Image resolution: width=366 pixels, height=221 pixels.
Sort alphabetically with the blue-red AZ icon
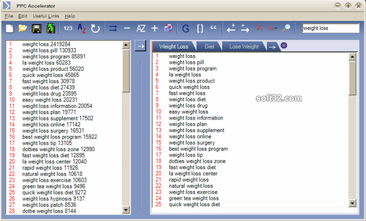82,28
